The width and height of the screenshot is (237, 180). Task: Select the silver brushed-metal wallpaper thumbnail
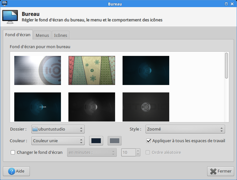[x=37, y=70]
